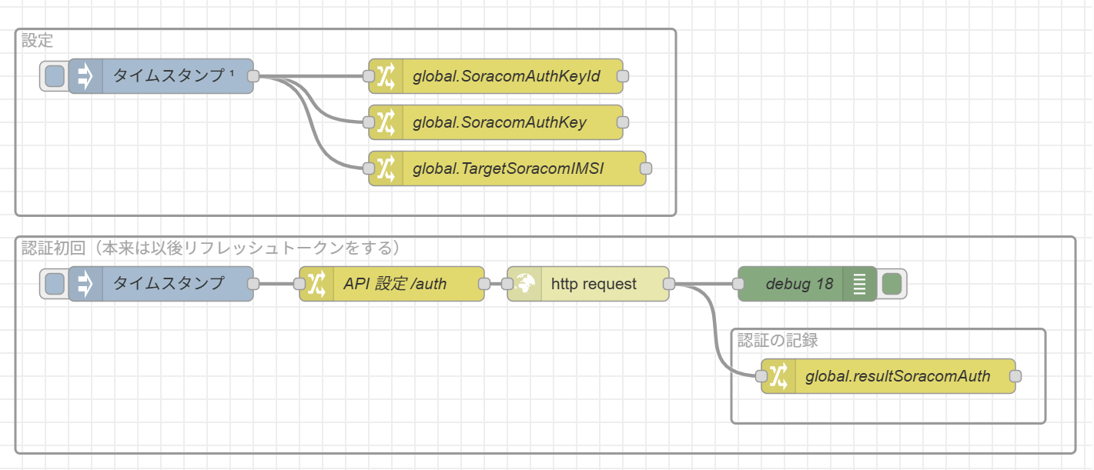Screen dimensions: 1094x470
Task: Select the http request node label
Action: 594,284
